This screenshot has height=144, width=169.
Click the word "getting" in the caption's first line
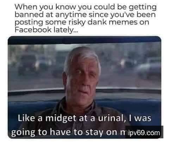pyautogui.click(x=143, y=7)
